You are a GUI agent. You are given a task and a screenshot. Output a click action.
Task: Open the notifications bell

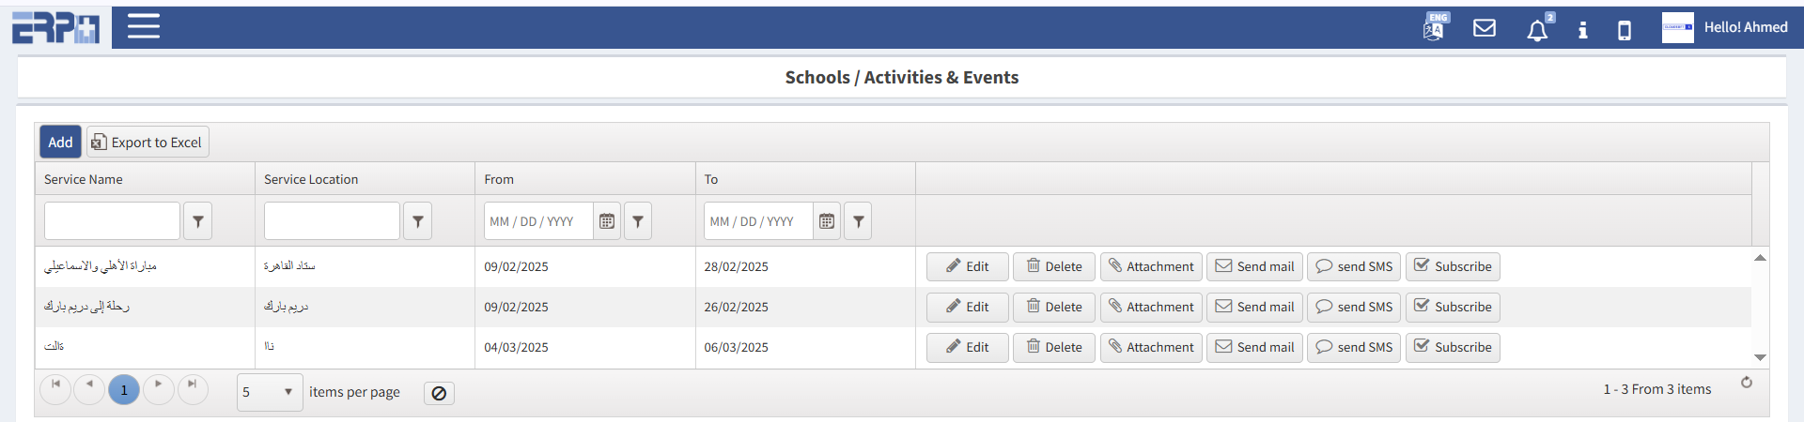[x=1537, y=30]
